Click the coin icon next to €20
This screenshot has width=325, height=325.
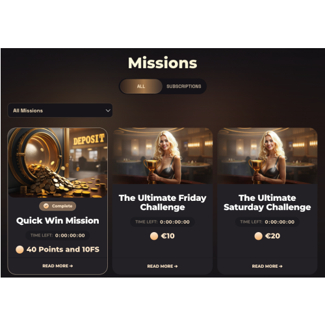click(258, 236)
